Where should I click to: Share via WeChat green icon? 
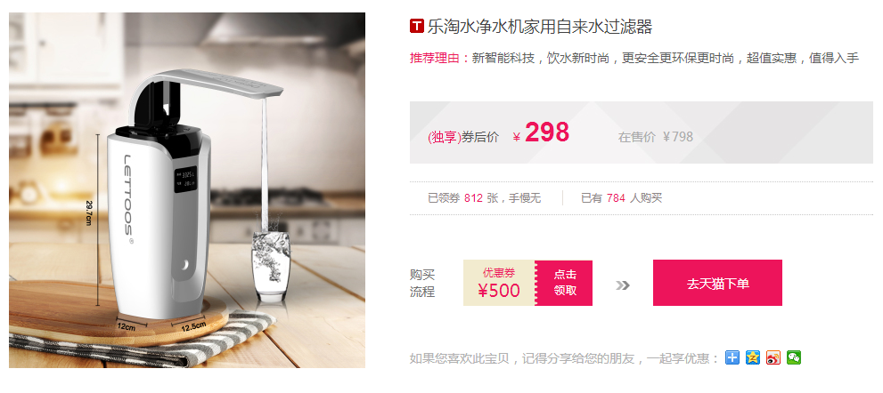[794, 357]
